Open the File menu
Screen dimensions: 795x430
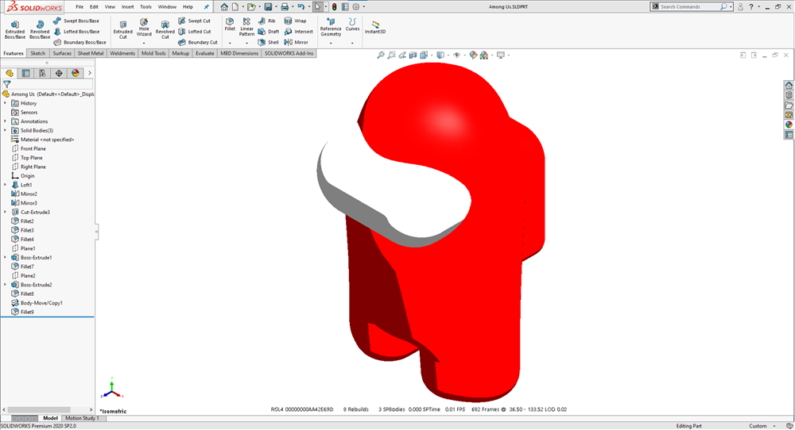pyautogui.click(x=79, y=7)
